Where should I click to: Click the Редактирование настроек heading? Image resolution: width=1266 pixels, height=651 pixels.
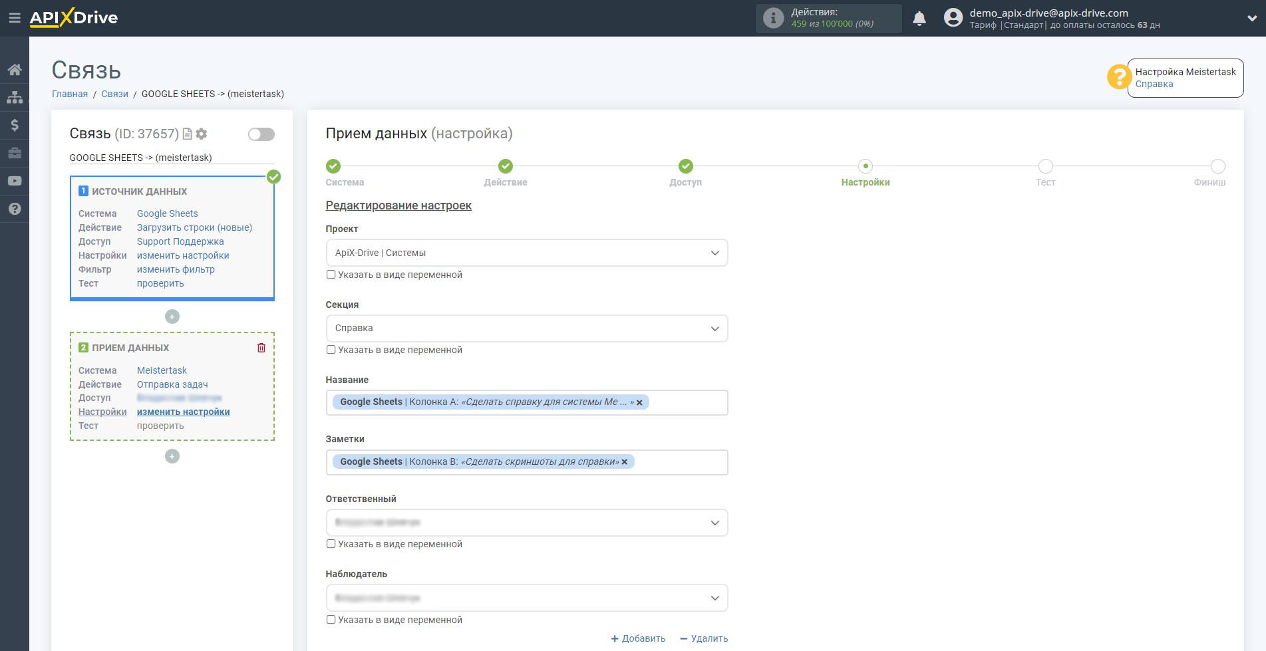[398, 205]
